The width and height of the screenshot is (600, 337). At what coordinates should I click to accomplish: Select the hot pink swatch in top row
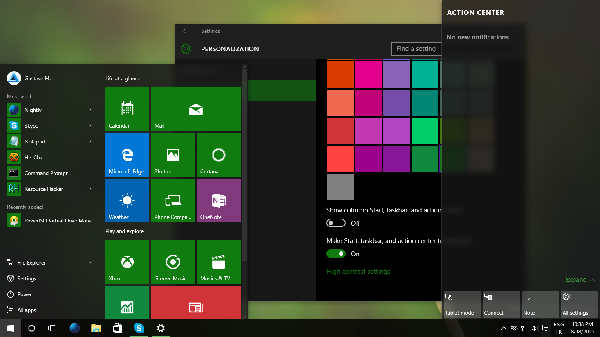pyautogui.click(x=369, y=75)
